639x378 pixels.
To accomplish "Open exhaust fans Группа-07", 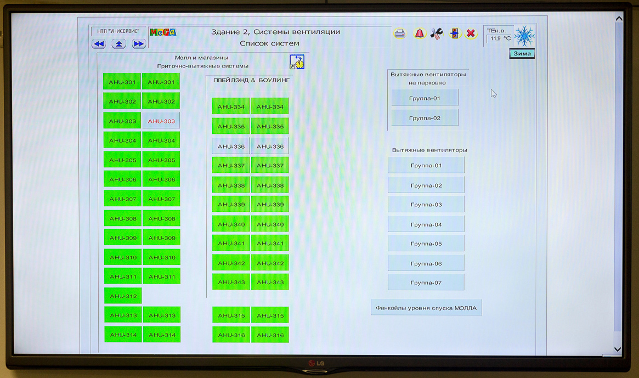I will coord(426,283).
